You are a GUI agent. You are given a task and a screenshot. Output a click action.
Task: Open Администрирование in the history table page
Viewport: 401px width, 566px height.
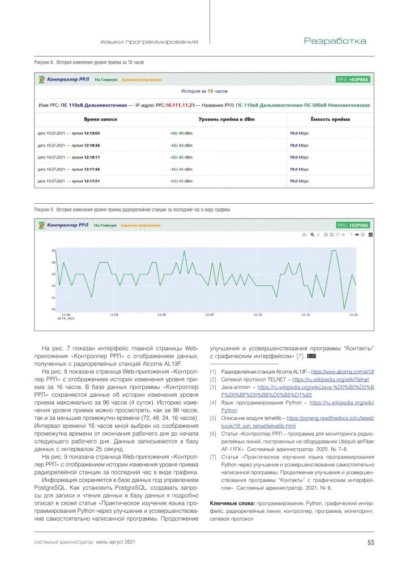[142, 80]
